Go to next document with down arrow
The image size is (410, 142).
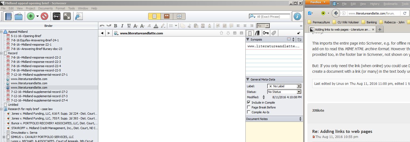click(228, 33)
